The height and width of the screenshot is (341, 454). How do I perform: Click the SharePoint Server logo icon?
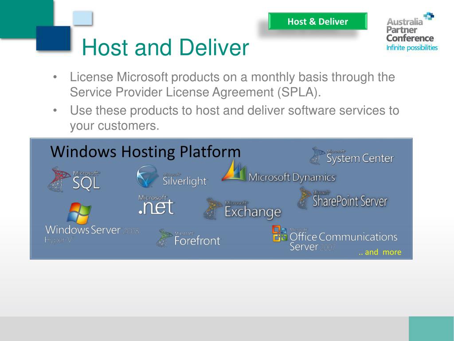pos(304,198)
